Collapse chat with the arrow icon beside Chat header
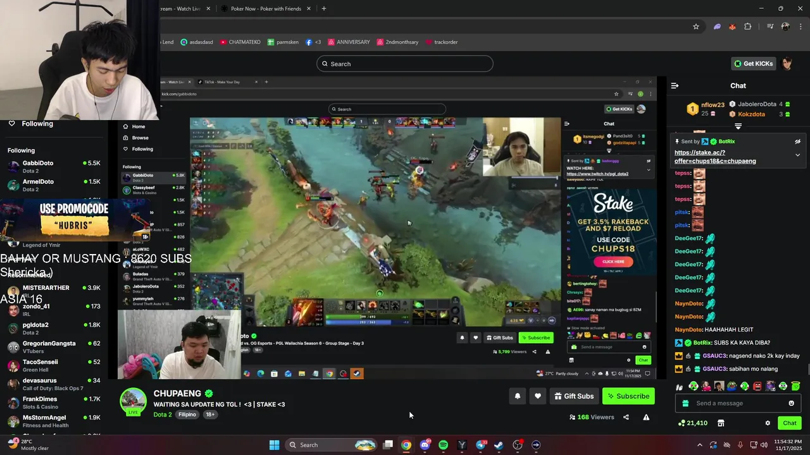810x455 pixels. [x=675, y=85]
